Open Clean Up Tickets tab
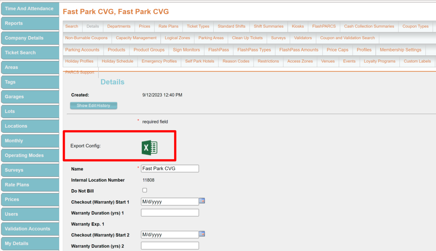The image size is (436, 251). (247, 38)
